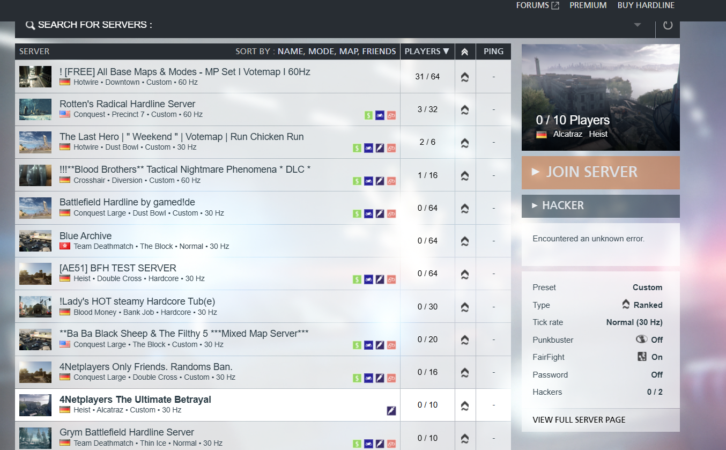Click the Ranked icon beside Type in details

[x=626, y=304]
